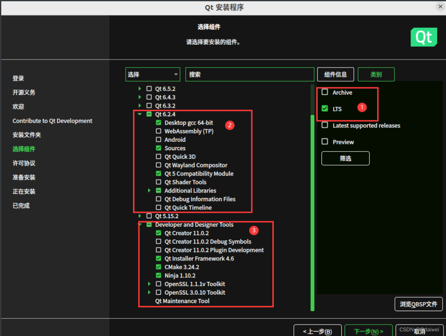
Task: Select the 开源义务 step in sidebar
Action: click(x=24, y=92)
